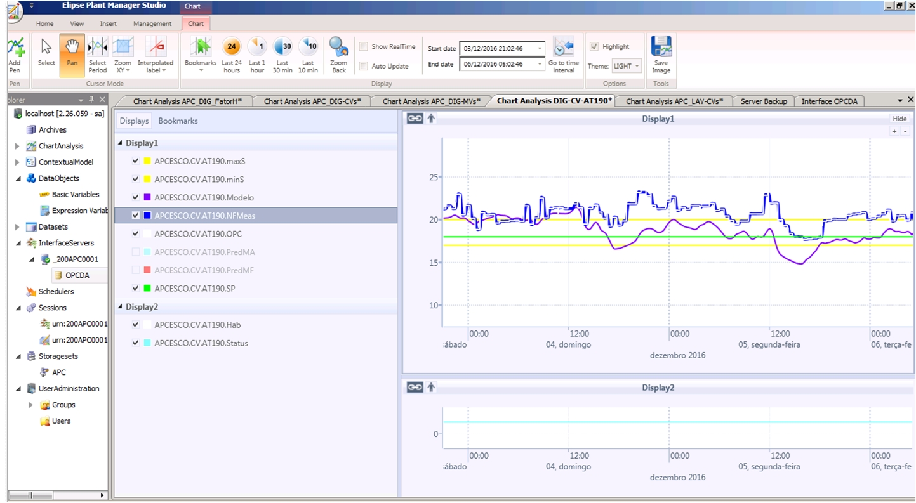This screenshot has width=916, height=503.
Task: Open the Management ribbon tab
Action: tap(152, 23)
